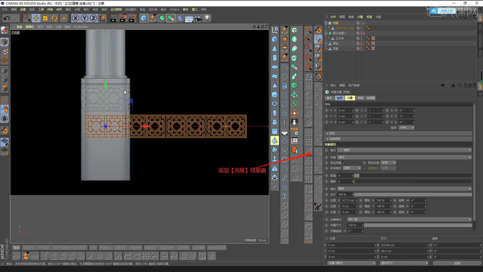Open 固定纹理 关闭 dropdown
This screenshot has height=272, width=483.
point(388,163)
